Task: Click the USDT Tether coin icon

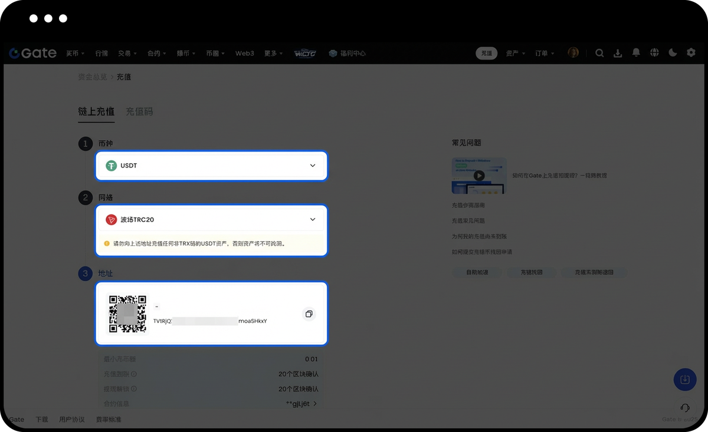Action: [x=112, y=166]
